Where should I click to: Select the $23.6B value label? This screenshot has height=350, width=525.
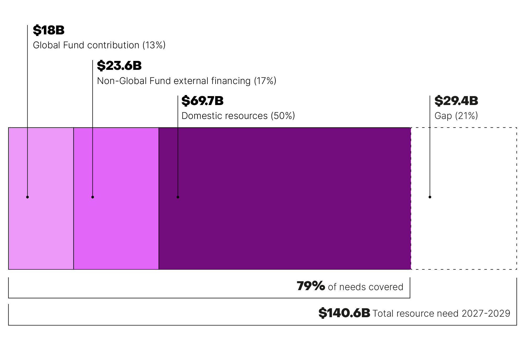click(x=119, y=66)
